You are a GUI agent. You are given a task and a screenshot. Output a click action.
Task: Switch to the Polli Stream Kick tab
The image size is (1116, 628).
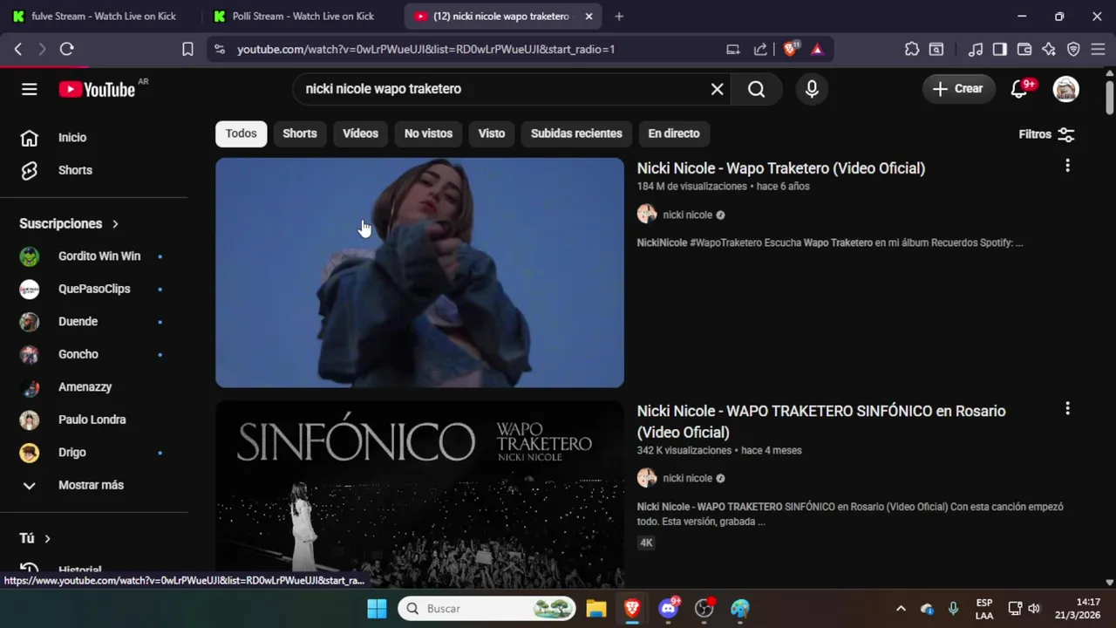click(302, 17)
